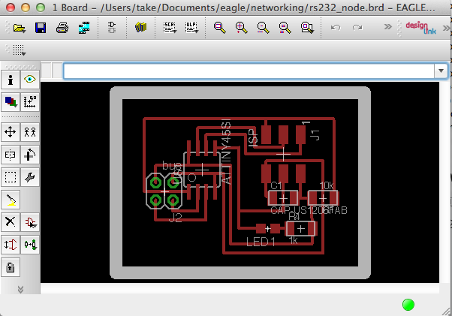Expand hidden top toolbar items
The image size is (452, 316).
click(x=388, y=27)
